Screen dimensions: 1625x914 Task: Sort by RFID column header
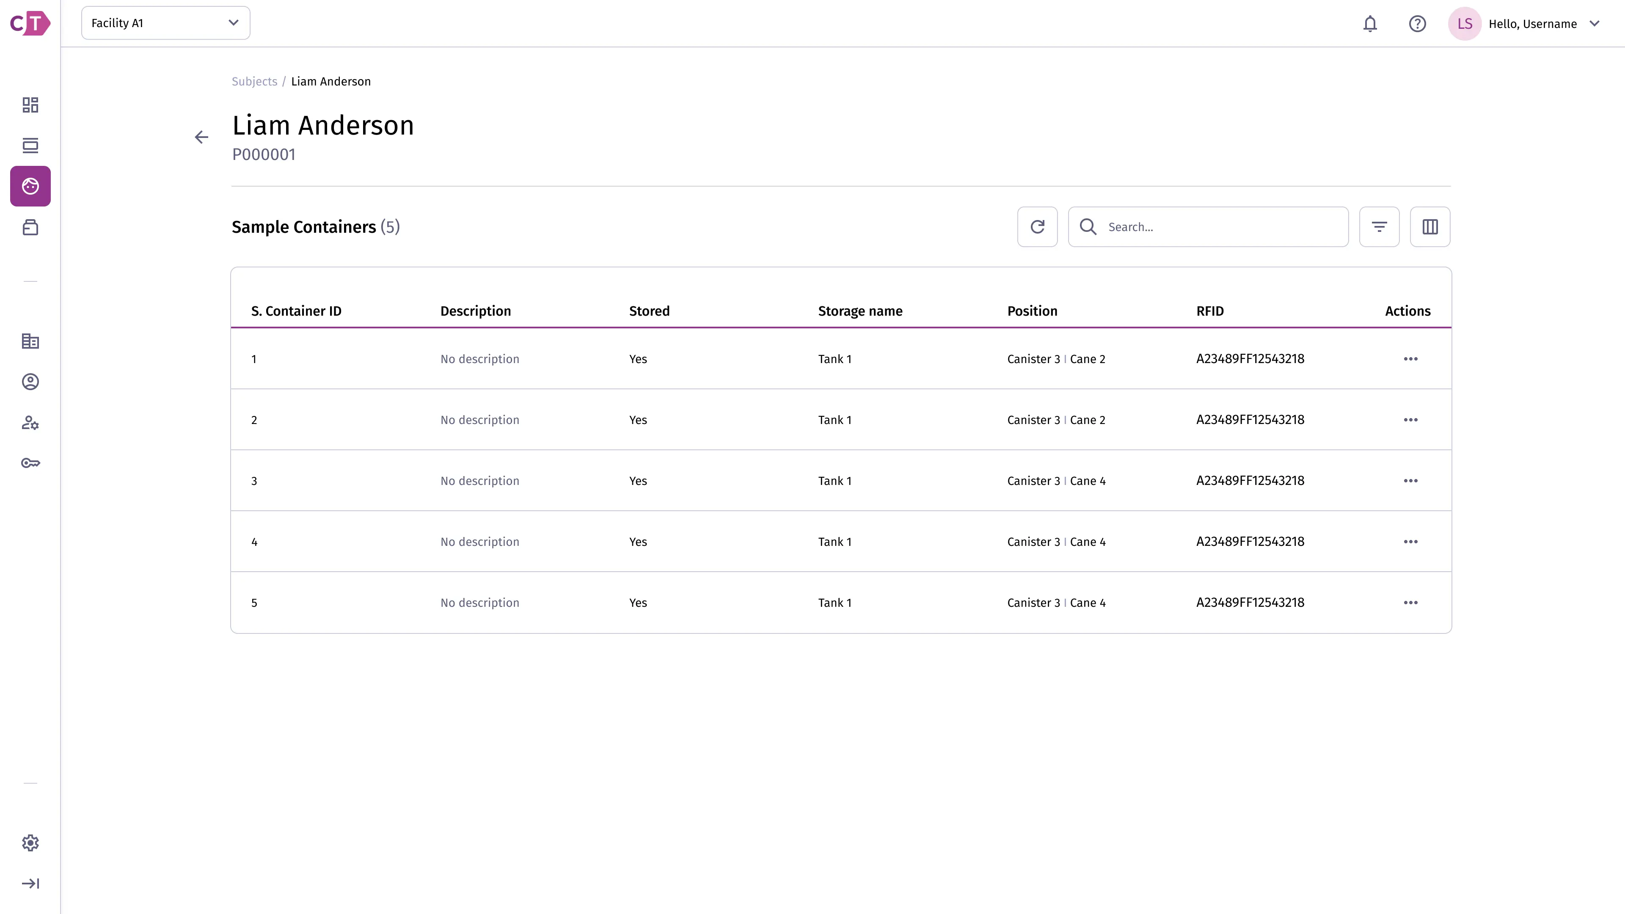[x=1210, y=311]
